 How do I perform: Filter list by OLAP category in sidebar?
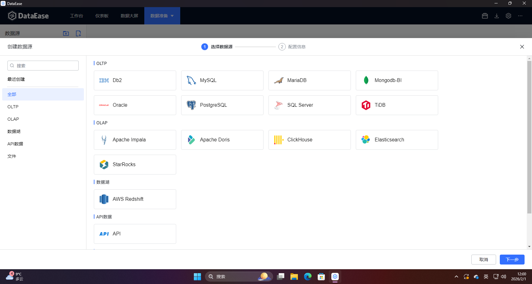point(43,119)
